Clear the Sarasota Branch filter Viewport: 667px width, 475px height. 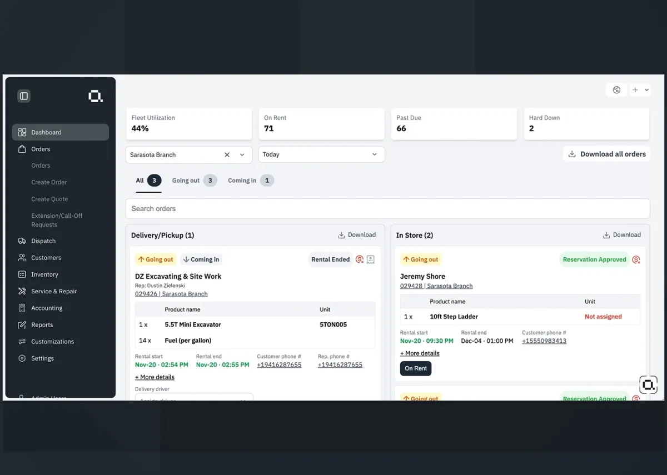click(x=227, y=154)
